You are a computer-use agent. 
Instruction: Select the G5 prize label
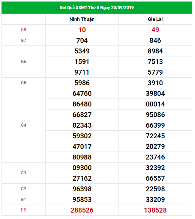pos(23,83)
